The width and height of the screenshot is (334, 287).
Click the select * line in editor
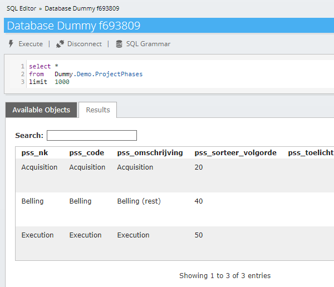tap(43, 66)
